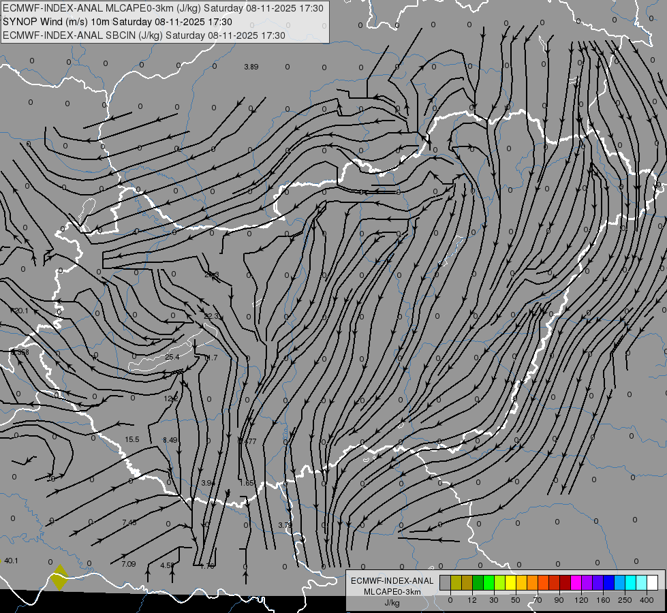Image resolution: width=667 pixels, height=613 pixels.
Task: Click the SBCIN header line
Action: tap(144, 35)
